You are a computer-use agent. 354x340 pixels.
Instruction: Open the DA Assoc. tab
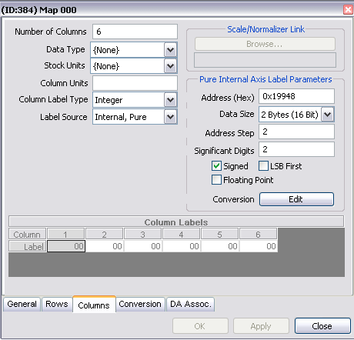click(191, 304)
